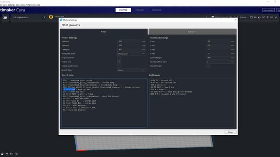This screenshot has height=157, width=280.
Task: Open the Build plate shape dropdown
Action: tap(132, 54)
